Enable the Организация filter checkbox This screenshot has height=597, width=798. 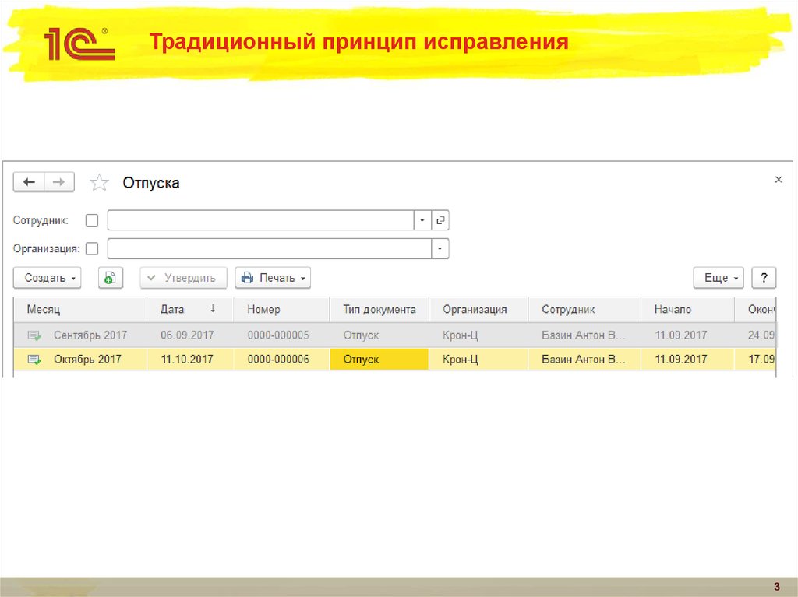point(92,248)
